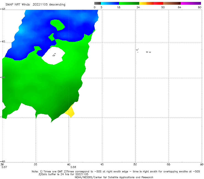The width and height of the screenshot is (204, 179).
Task: Click the brown segment of the color bar
Action: tap(172, 3)
